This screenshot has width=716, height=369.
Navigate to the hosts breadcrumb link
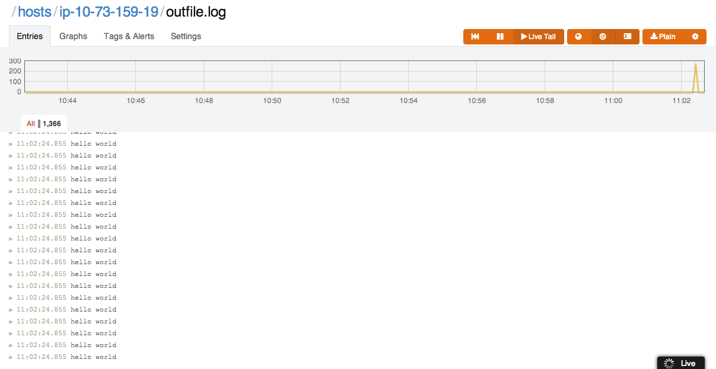tap(34, 12)
